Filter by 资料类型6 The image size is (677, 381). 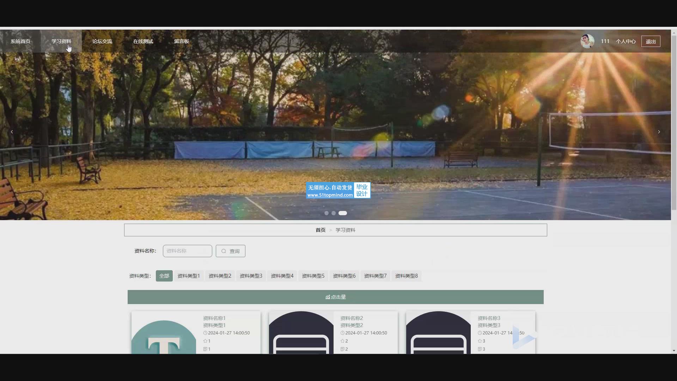click(344, 276)
